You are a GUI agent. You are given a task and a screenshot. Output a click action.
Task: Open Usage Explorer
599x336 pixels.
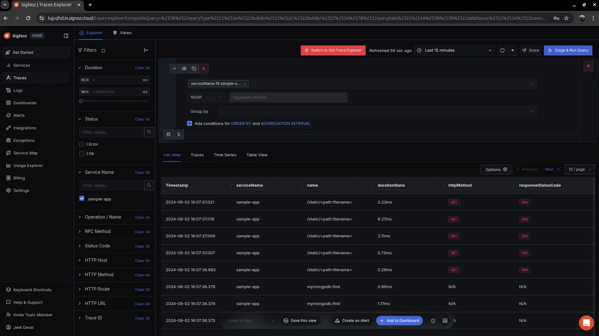click(28, 165)
